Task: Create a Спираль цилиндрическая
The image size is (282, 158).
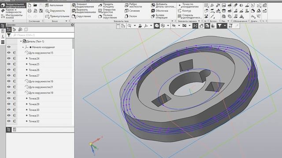Action: pos(190,17)
